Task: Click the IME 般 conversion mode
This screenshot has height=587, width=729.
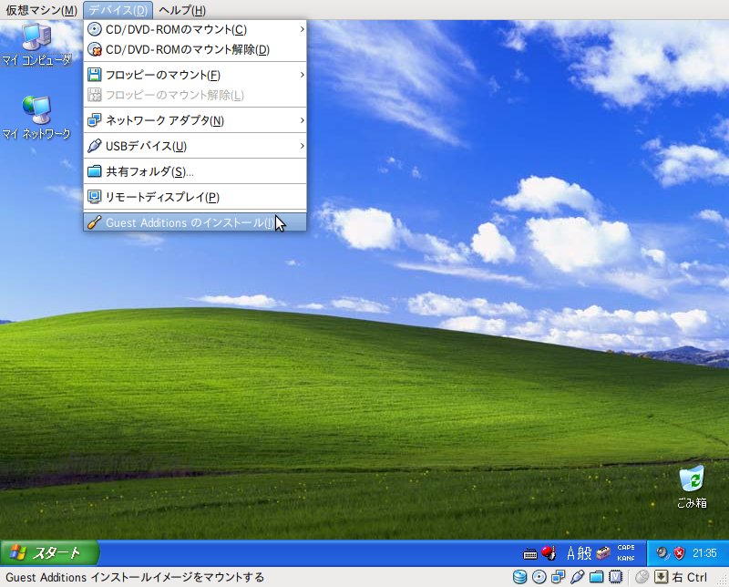Action: pos(584,553)
